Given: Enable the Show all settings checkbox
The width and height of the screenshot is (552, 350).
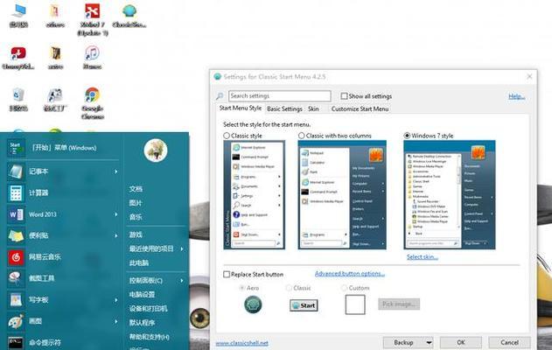Looking at the screenshot, I should (x=344, y=95).
